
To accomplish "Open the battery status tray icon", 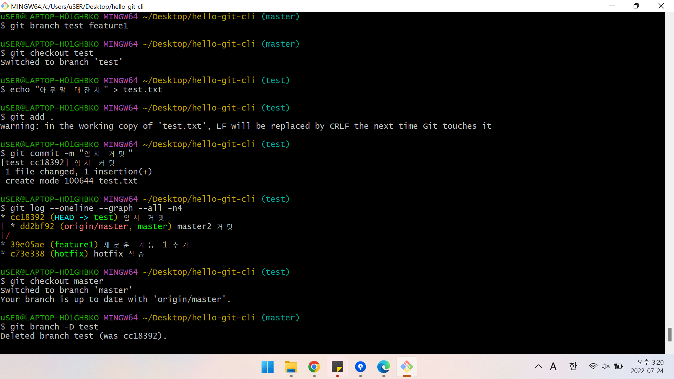I will tap(618, 367).
